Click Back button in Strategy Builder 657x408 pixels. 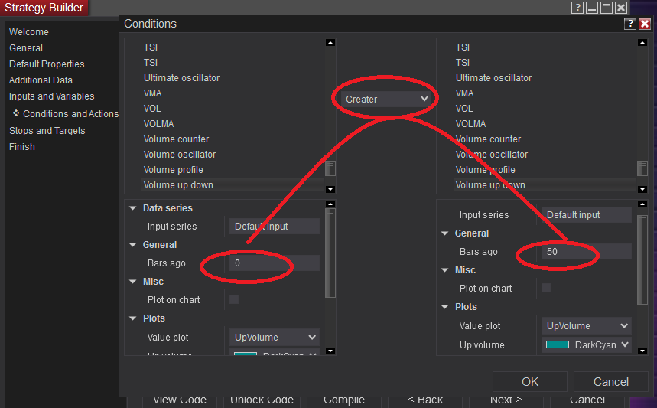pyautogui.click(x=425, y=401)
